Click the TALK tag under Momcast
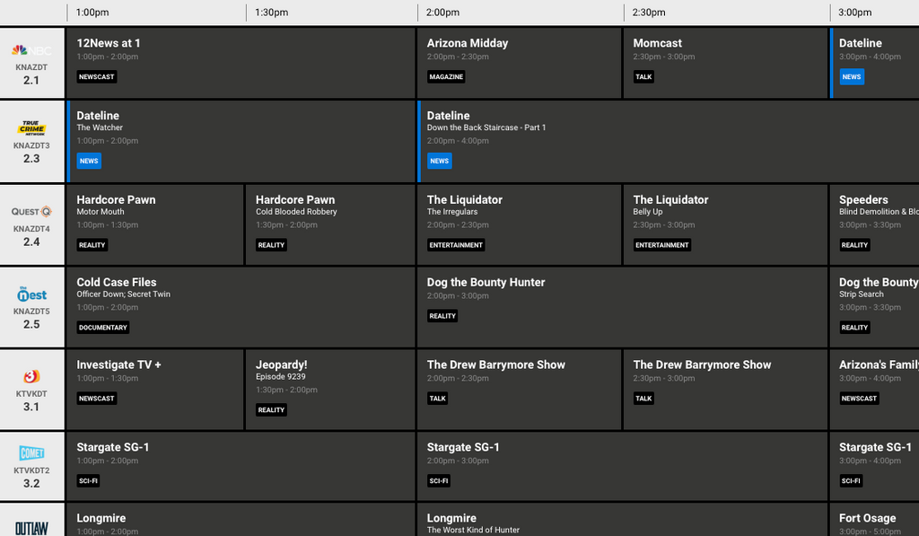 (643, 77)
